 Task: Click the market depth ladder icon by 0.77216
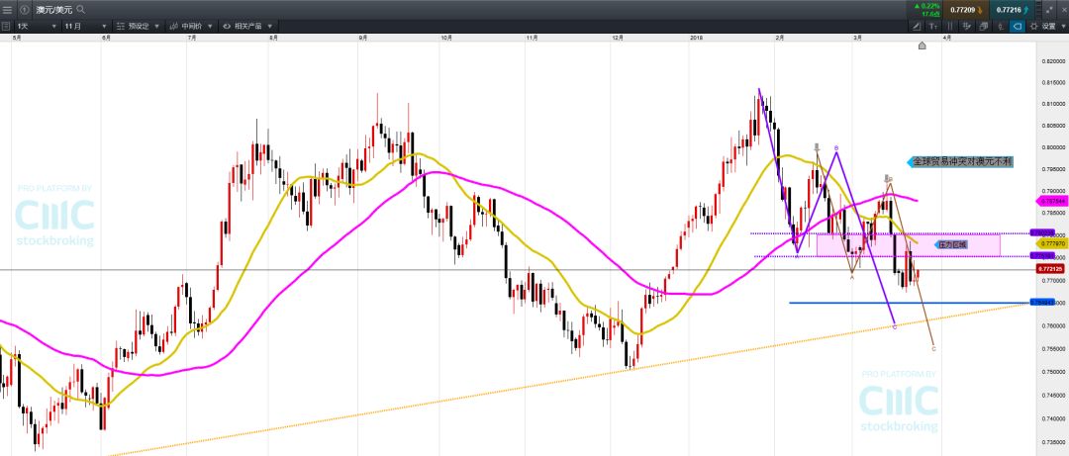[1039, 10]
